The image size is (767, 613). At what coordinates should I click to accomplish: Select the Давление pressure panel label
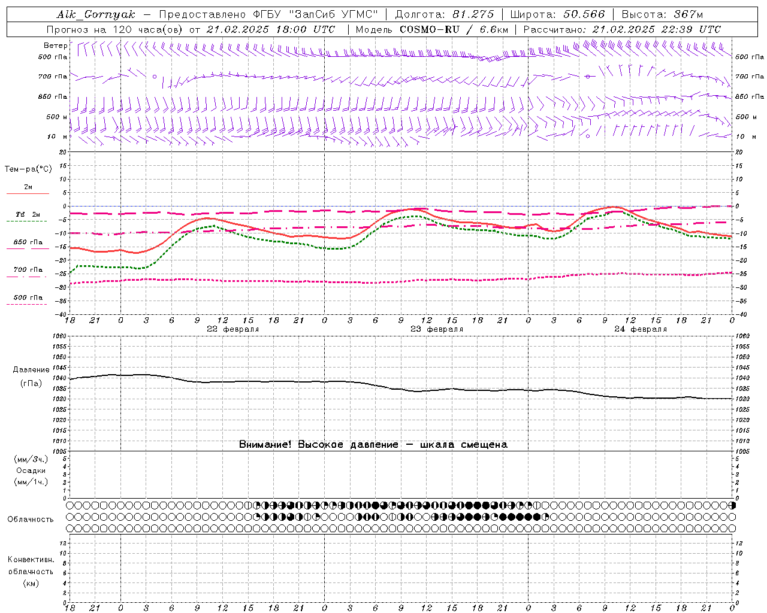(x=31, y=370)
